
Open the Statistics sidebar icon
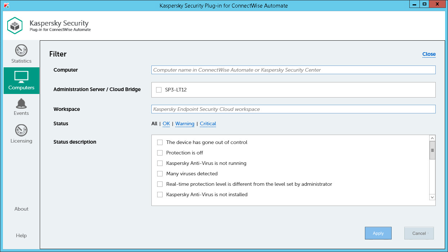(21, 50)
